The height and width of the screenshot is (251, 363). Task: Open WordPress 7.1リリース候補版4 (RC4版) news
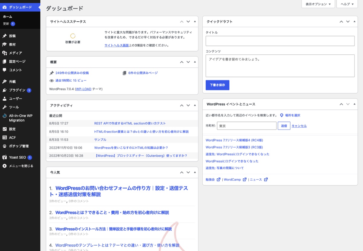[234, 140]
